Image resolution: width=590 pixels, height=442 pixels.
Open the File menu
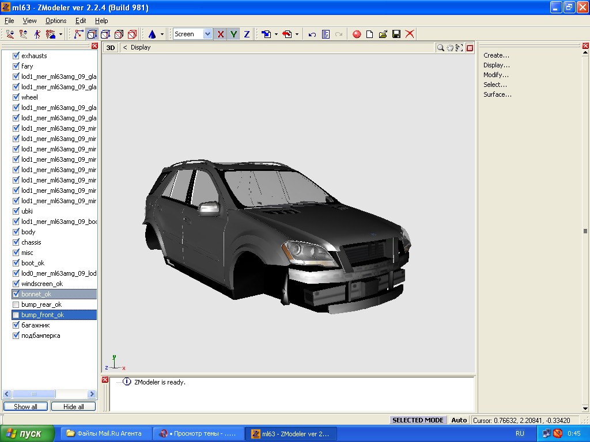pos(9,21)
